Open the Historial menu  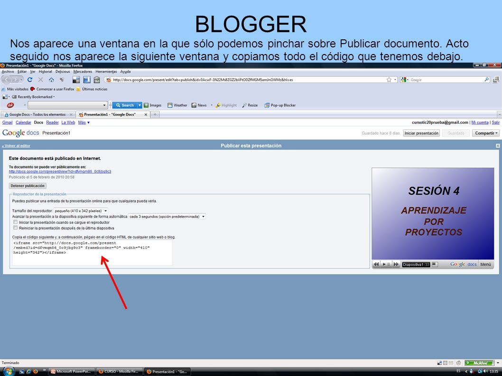coord(45,72)
